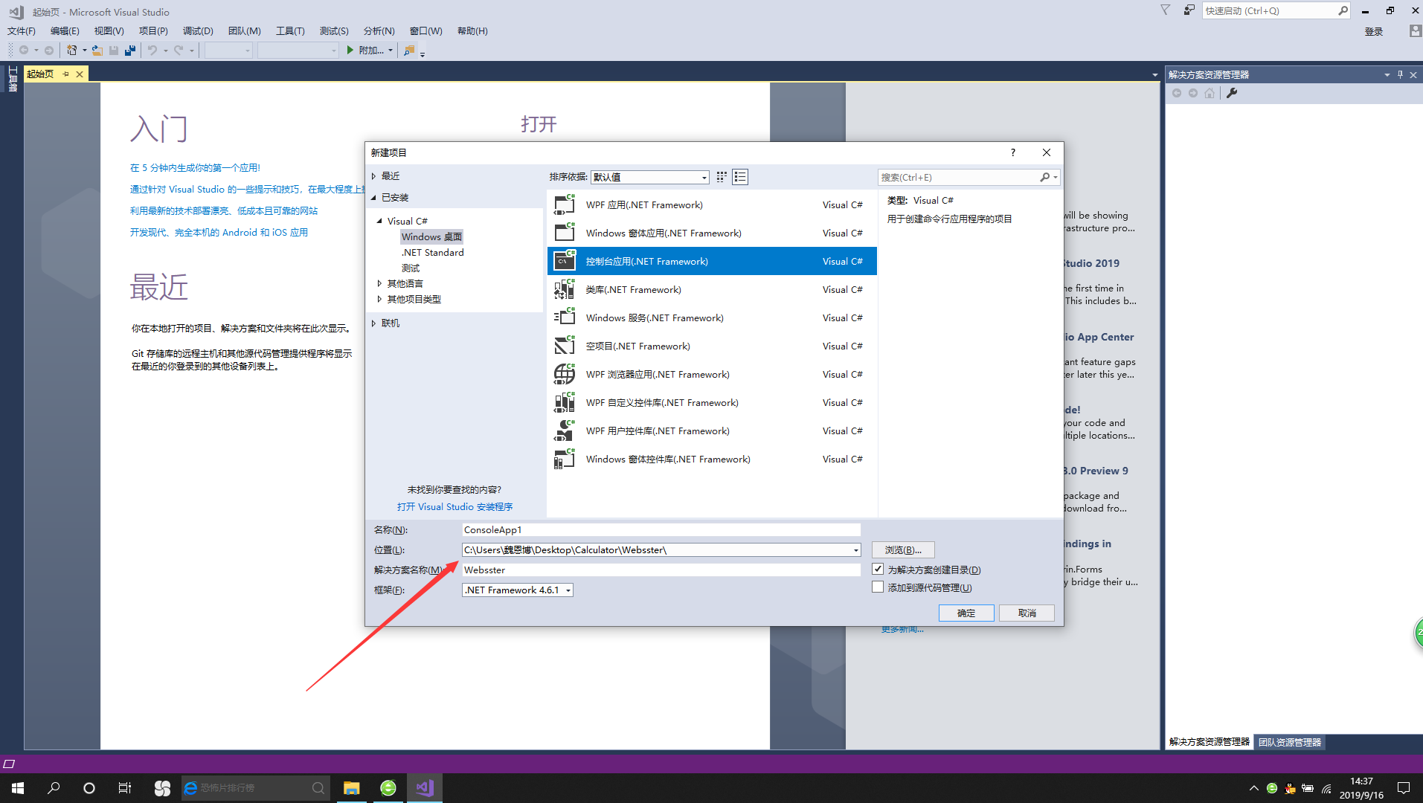Open Task View on taskbar
1423x803 pixels.
(125, 788)
